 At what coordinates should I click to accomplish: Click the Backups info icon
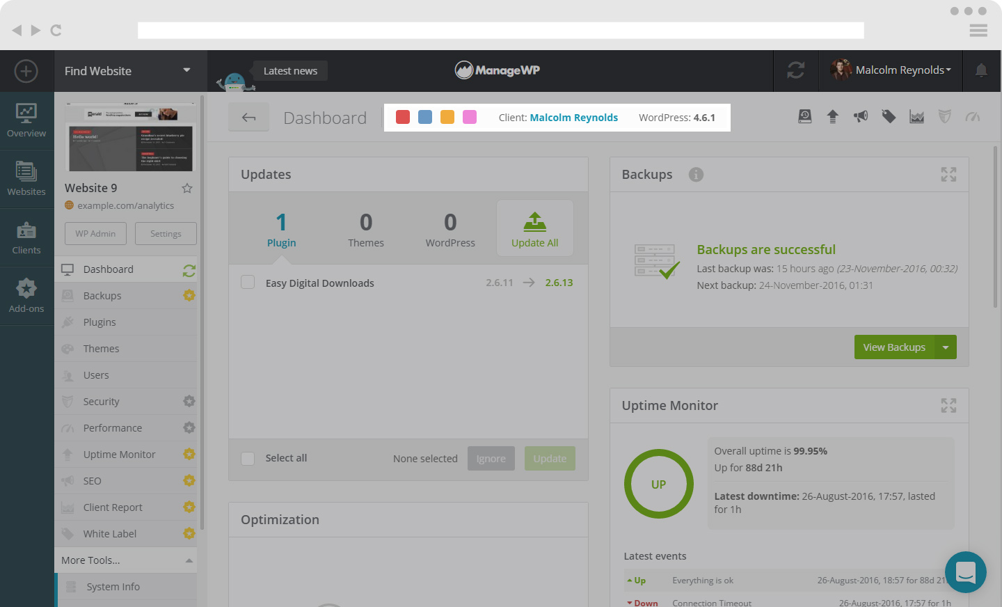point(696,175)
